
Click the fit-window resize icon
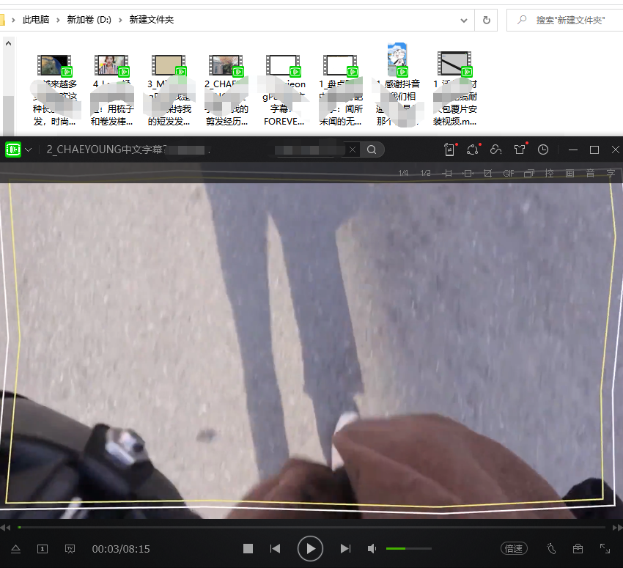point(468,173)
